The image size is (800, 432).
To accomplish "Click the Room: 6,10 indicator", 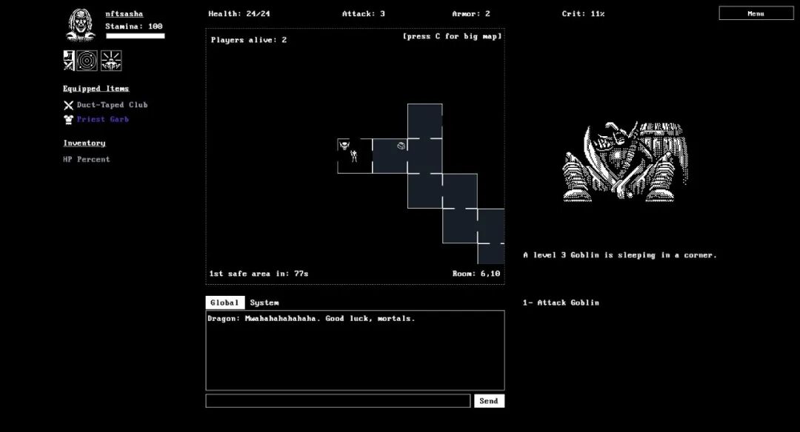I will [x=476, y=274].
